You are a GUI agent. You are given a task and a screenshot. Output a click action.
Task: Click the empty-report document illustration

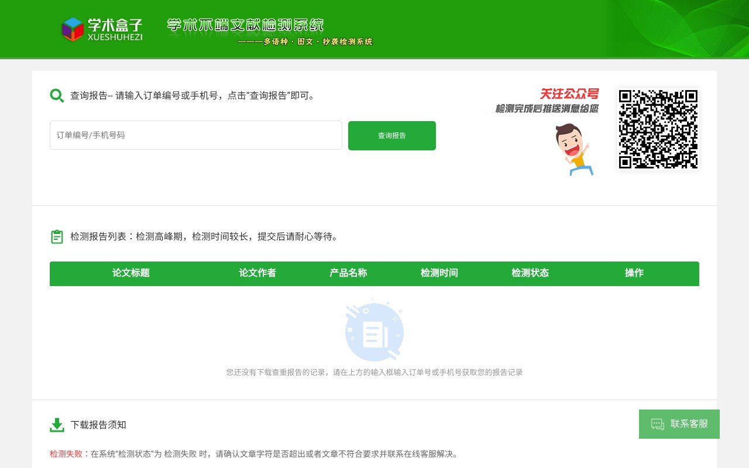pyautogui.click(x=374, y=332)
